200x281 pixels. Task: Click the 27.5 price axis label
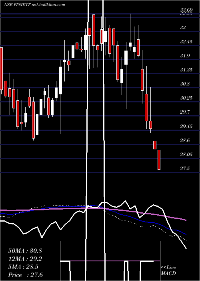(x=185, y=169)
